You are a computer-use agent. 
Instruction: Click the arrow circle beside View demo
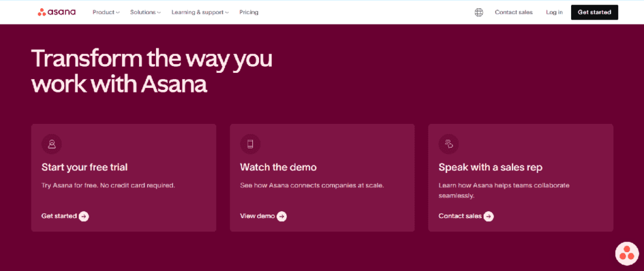pos(282,216)
